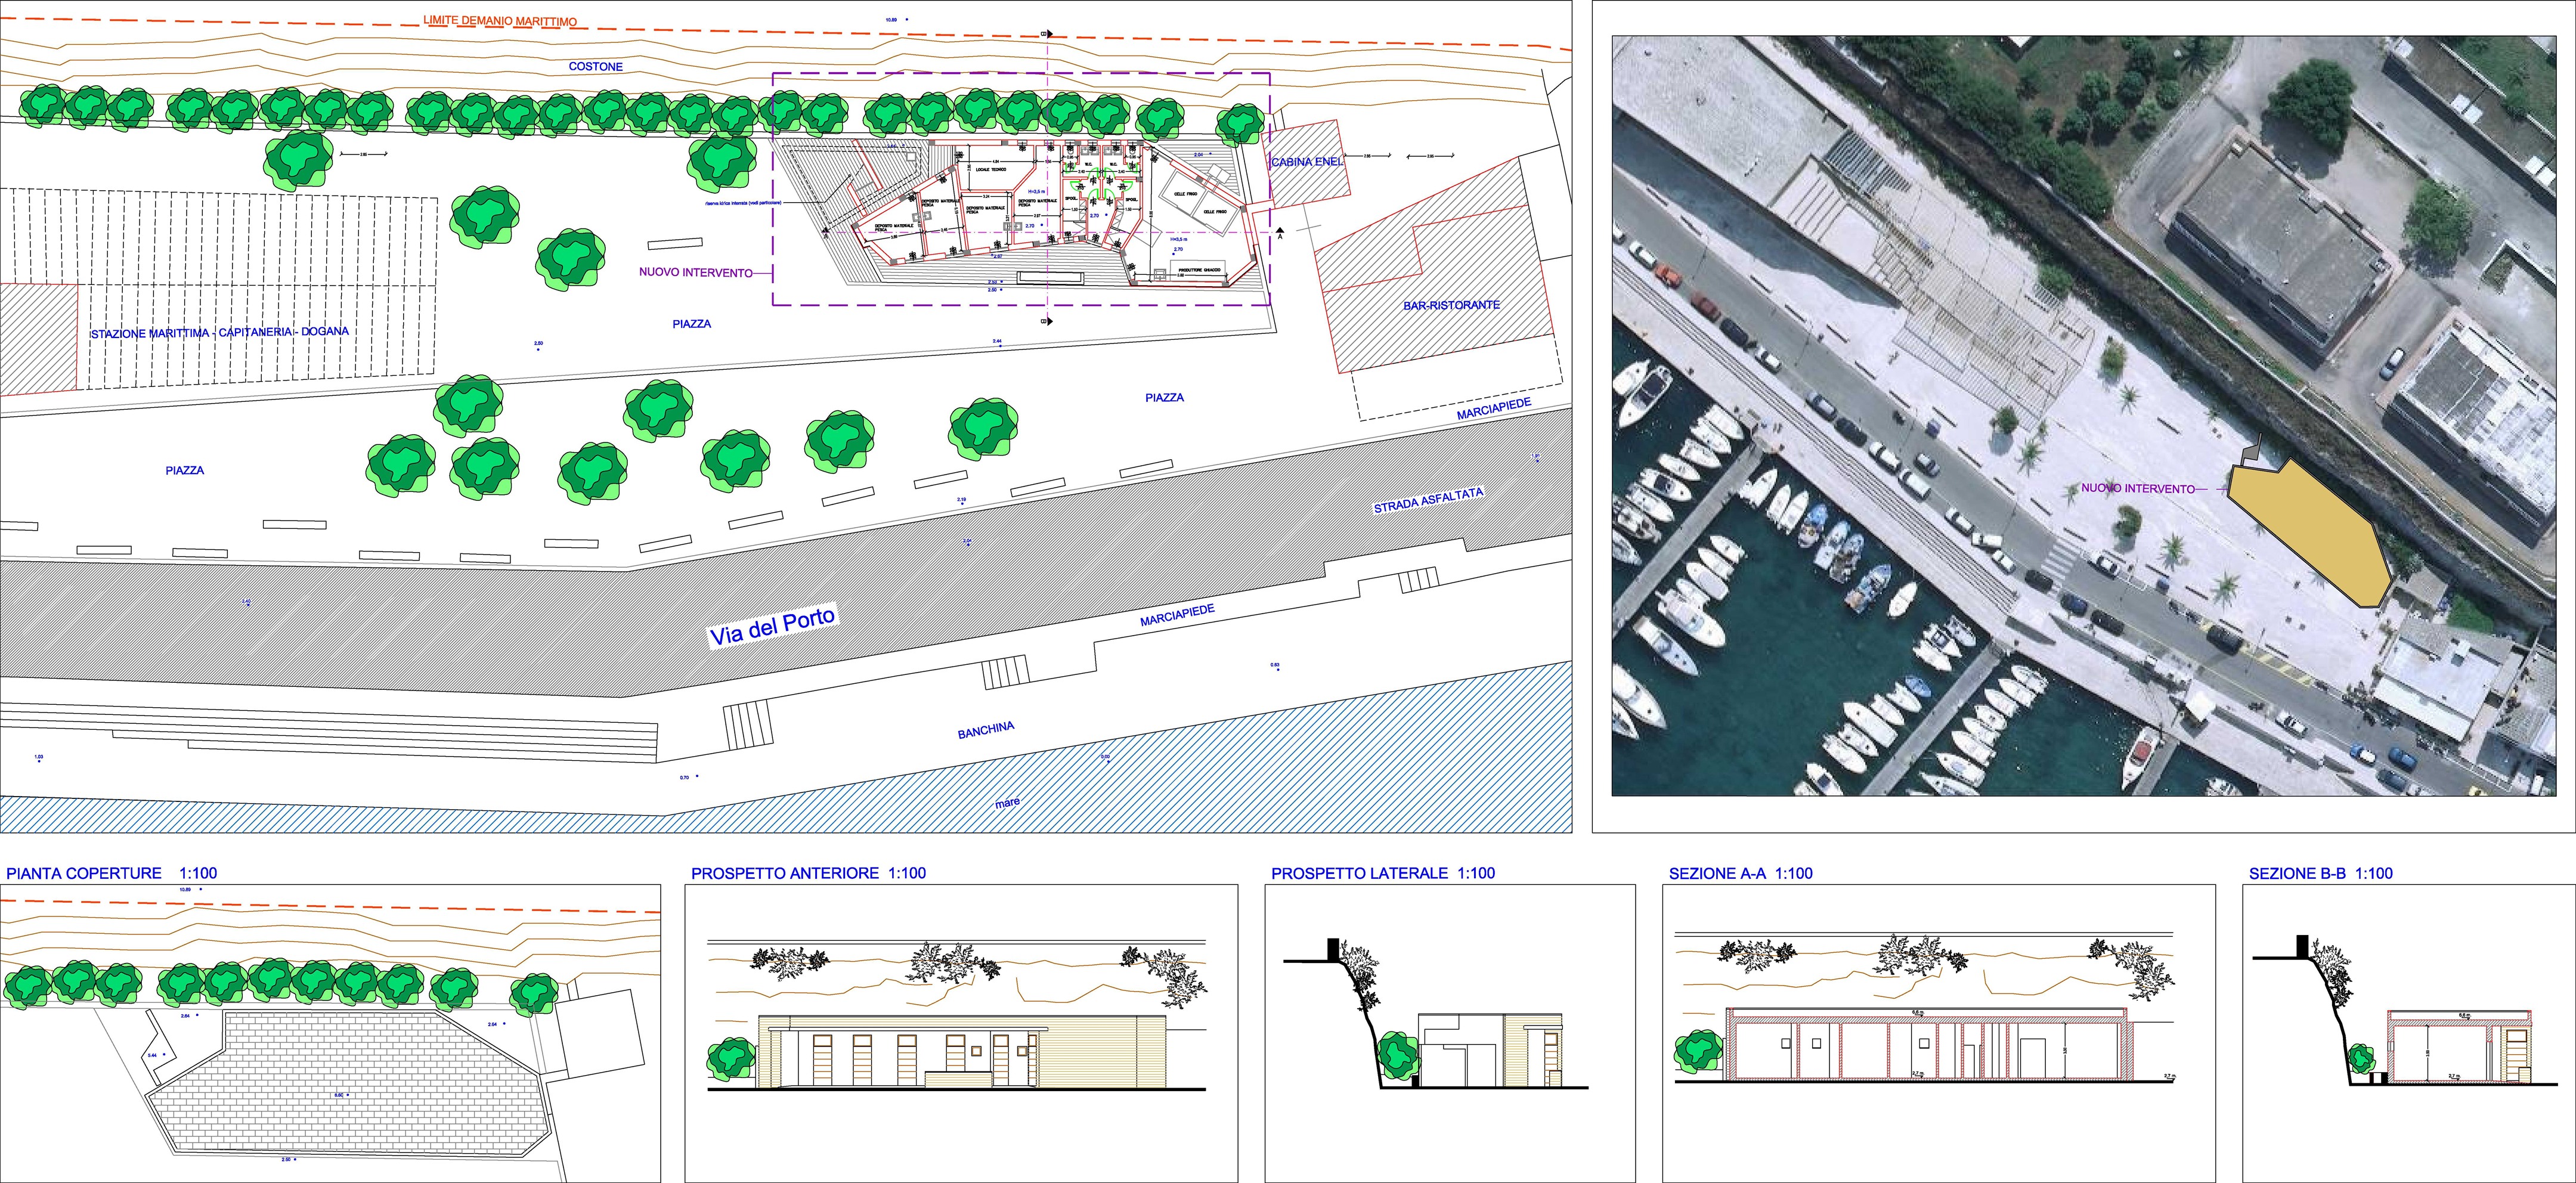Screen dimensions: 2576x1183
Task: Select the building drawing in Prospetto Laterale
Action: click(x=1490, y=1050)
